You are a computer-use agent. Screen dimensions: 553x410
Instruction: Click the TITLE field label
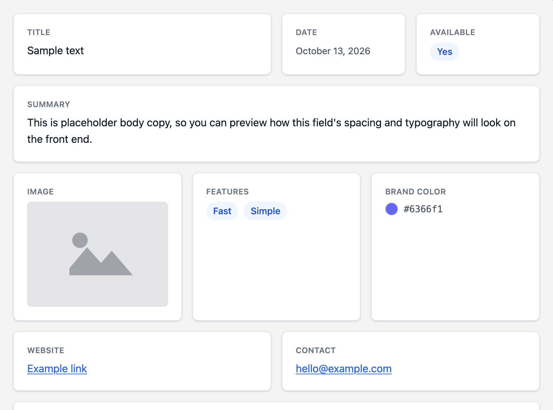tap(39, 32)
